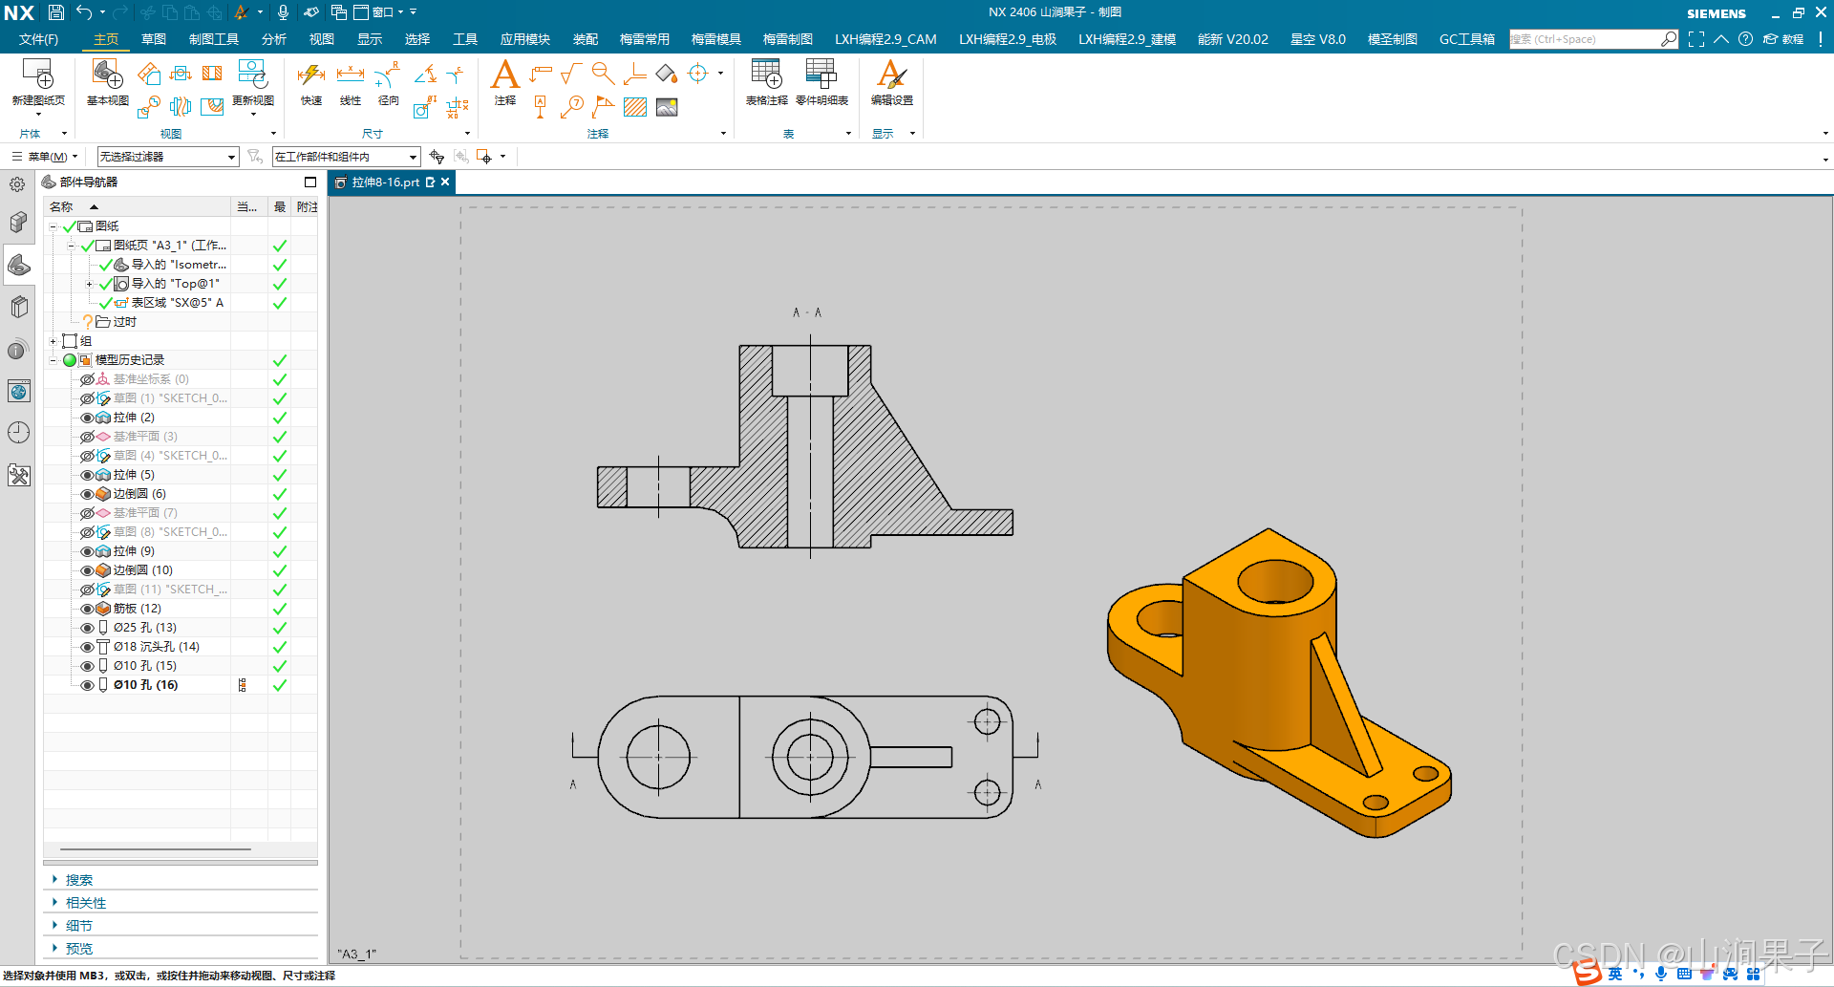The width and height of the screenshot is (1834, 987).
Task: Collapse the 图纸 tree node
Action: [53, 226]
